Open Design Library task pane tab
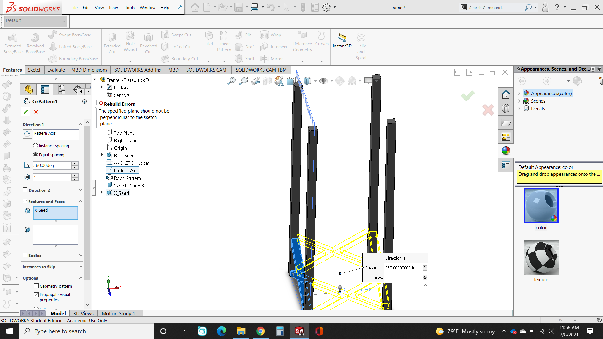603x339 pixels. click(506, 108)
